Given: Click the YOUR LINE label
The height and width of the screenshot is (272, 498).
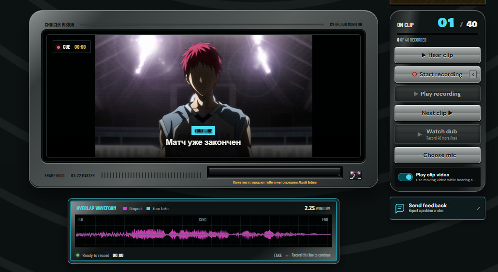Looking at the screenshot, I should pyautogui.click(x=203, y=131).
